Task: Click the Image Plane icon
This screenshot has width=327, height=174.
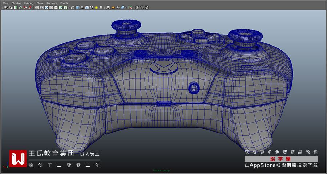Action: point(20,8)
